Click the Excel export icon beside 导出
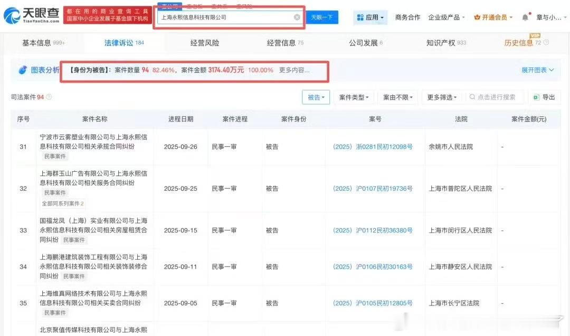The width and height of the screenshot is (570, 336). click(536, 97)
